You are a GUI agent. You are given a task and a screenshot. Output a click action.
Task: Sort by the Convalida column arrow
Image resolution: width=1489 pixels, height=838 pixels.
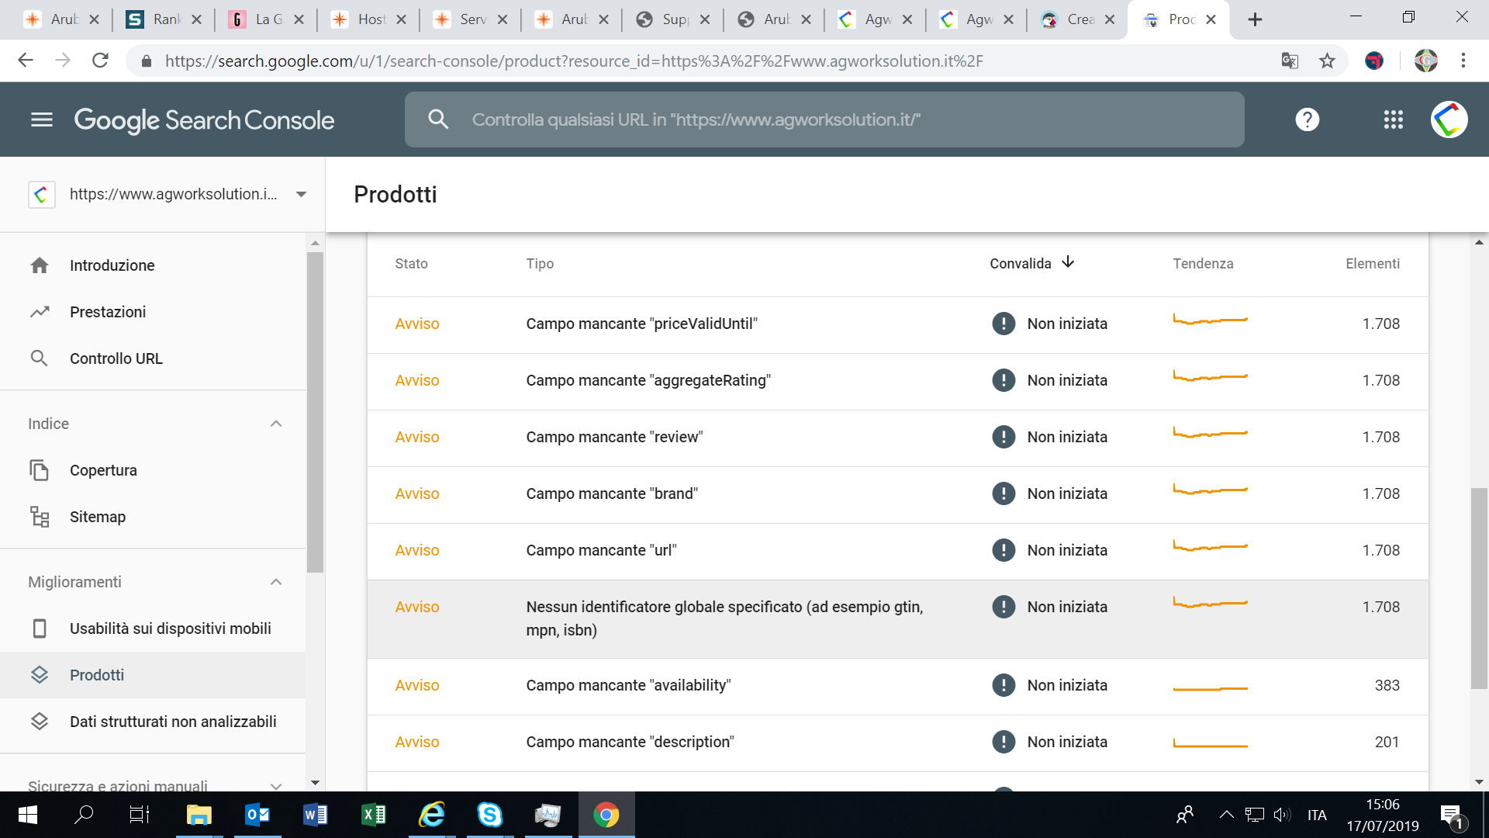[1068, 262]
